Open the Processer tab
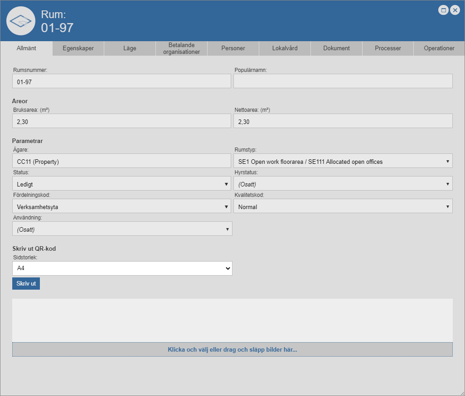Screen dimensions: 465x396 tap(388, 48)
